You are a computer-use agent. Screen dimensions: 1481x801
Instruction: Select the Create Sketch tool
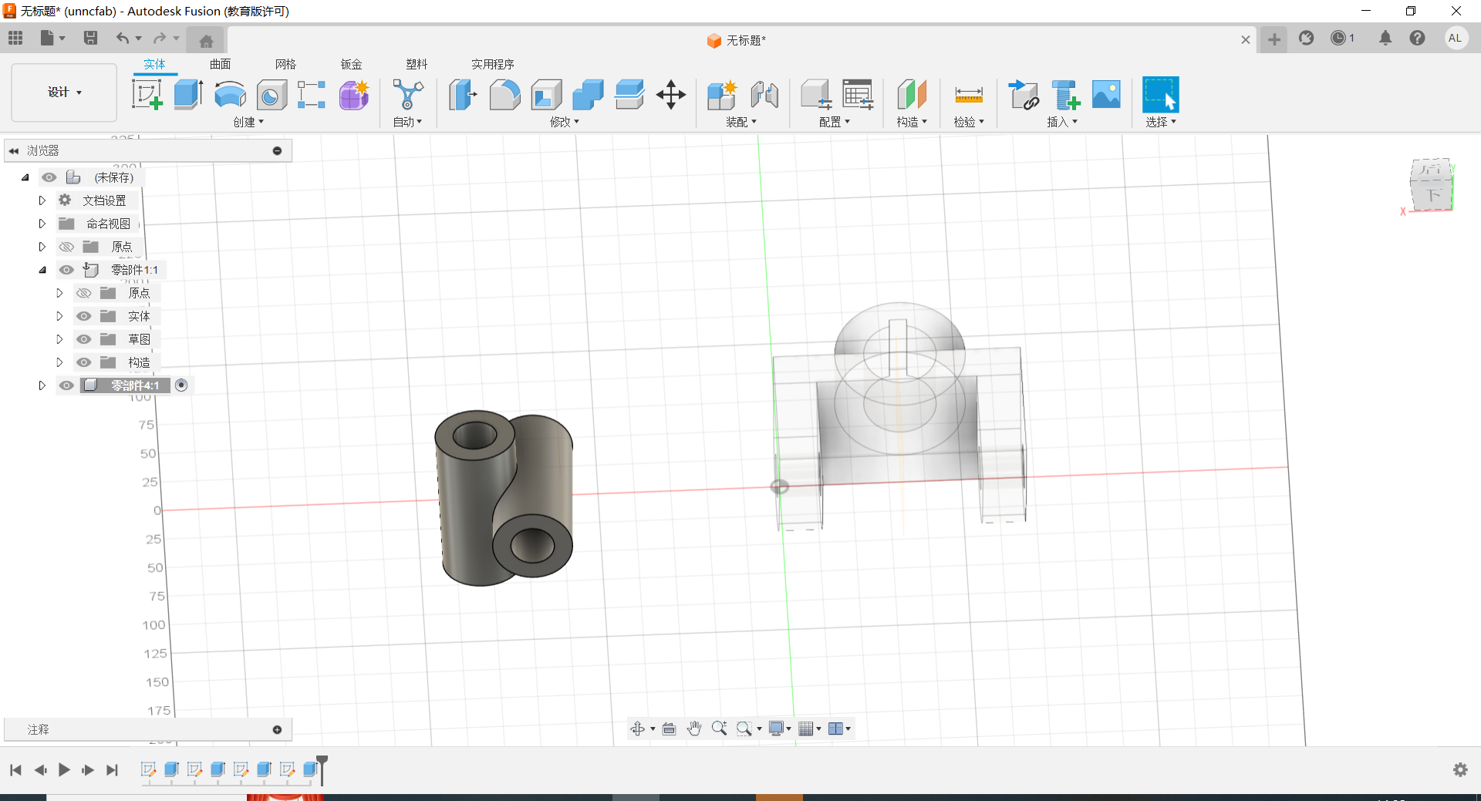click(x=147, y=95)
